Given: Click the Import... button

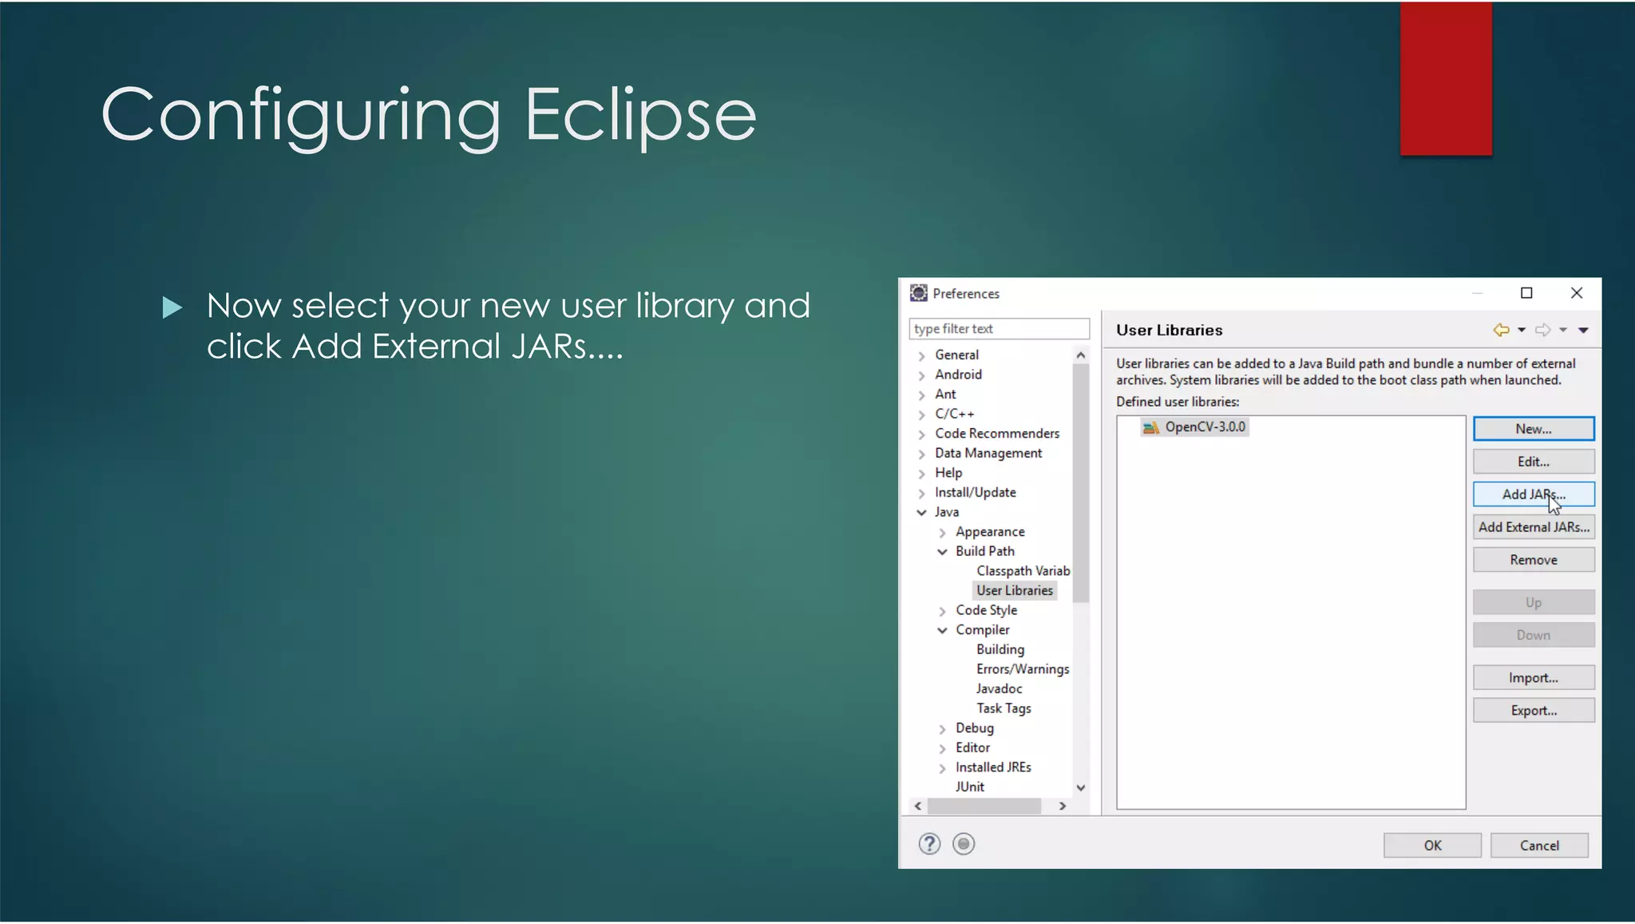Looking at the screenshot, I should (1533, 678).
